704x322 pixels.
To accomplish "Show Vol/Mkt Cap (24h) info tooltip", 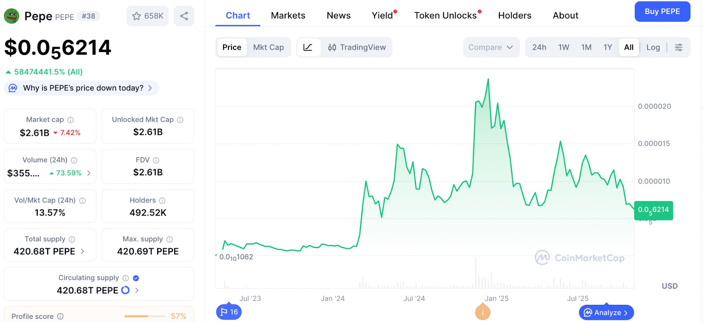I will pyautogui.click(x=82, y=201).
